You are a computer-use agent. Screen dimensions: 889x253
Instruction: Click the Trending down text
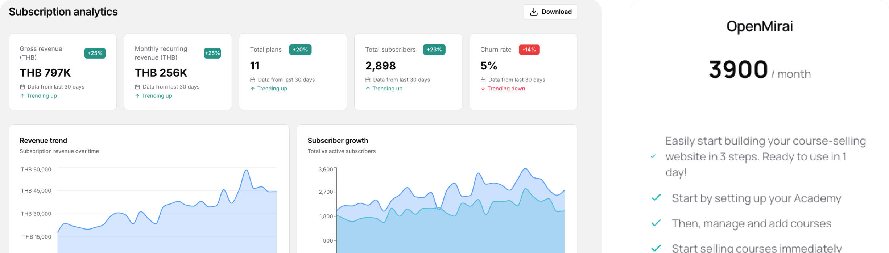[x=506, y=89]
